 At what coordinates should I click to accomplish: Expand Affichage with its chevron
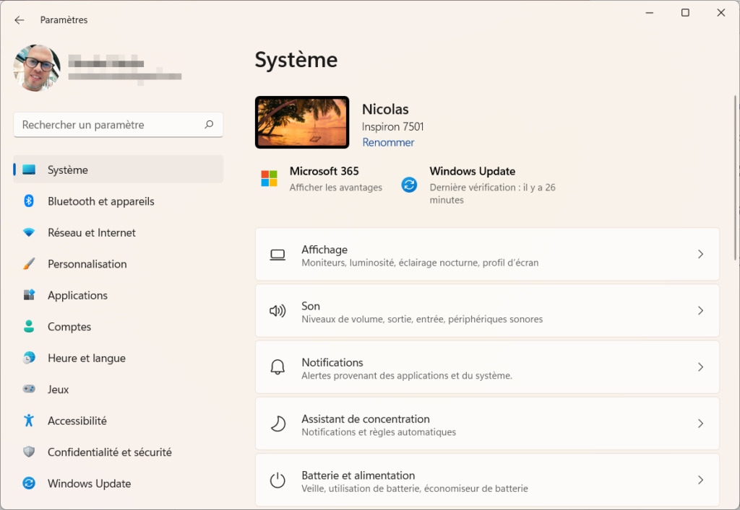tap(700, 255)
